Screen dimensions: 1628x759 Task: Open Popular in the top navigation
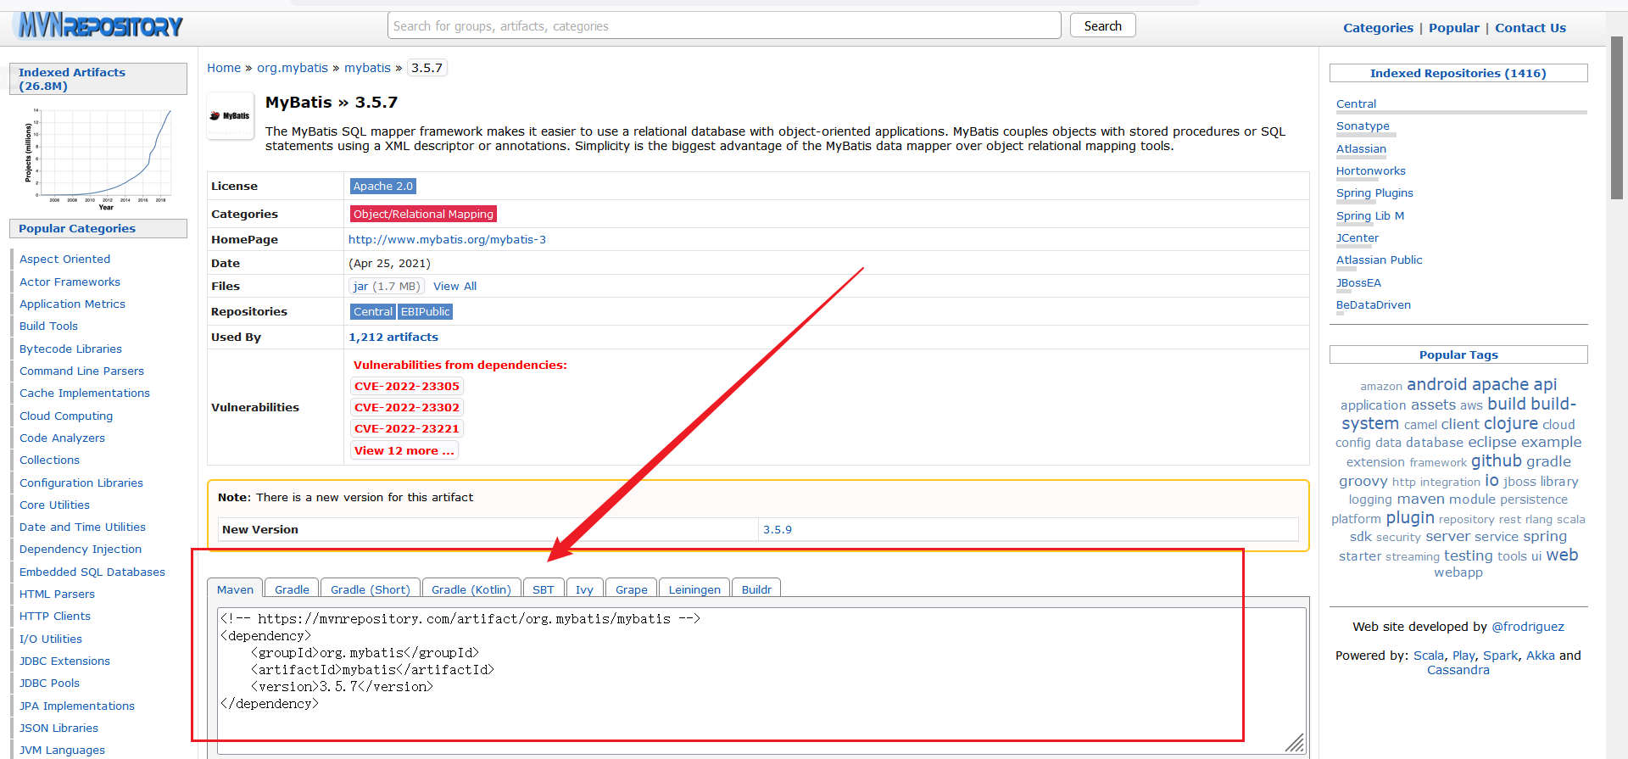coord(1453,28)
